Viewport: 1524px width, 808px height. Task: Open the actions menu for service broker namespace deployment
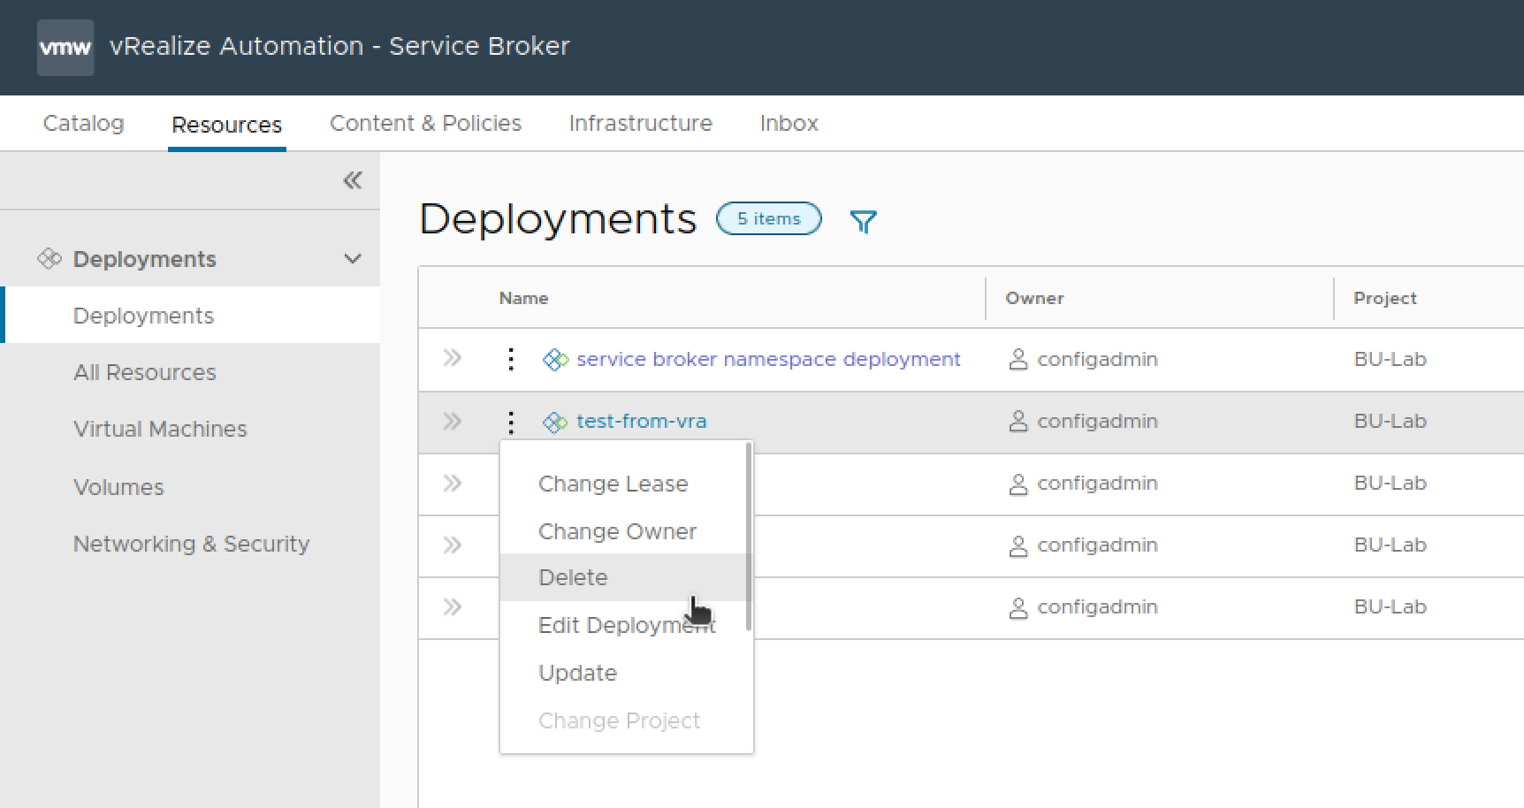point(510,359)
